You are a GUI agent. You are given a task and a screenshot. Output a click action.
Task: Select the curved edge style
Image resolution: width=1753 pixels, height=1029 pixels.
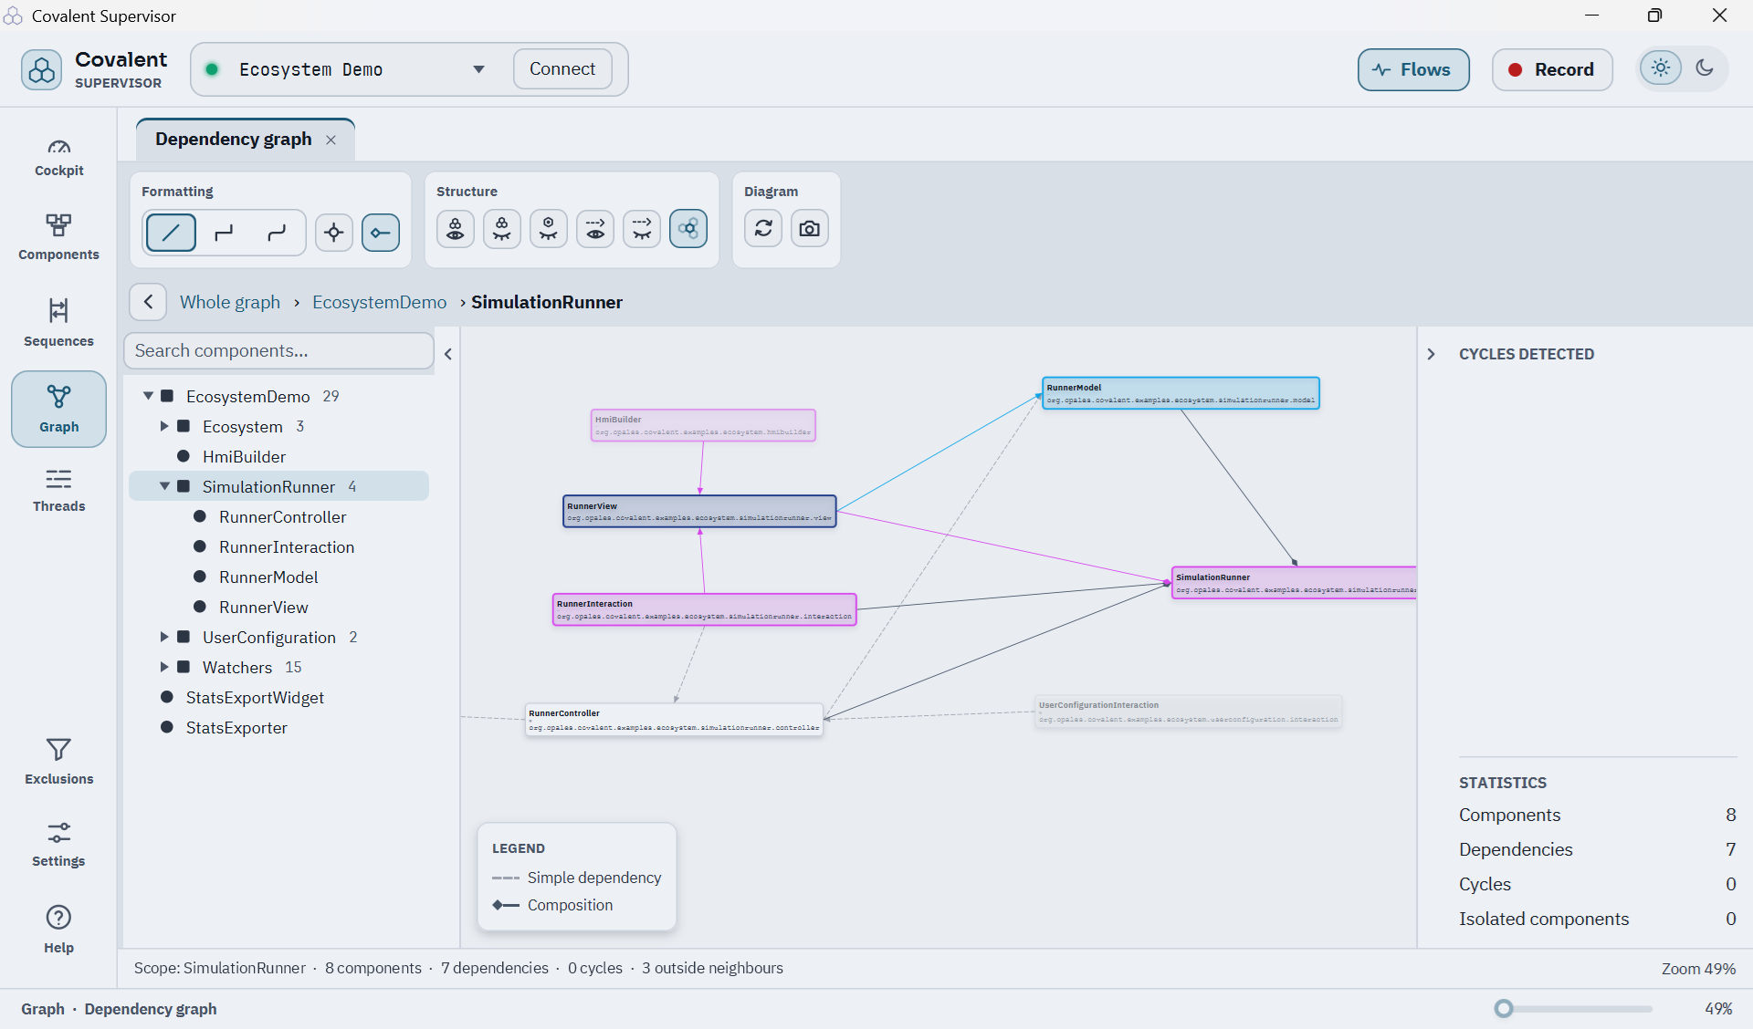[277, 233]
